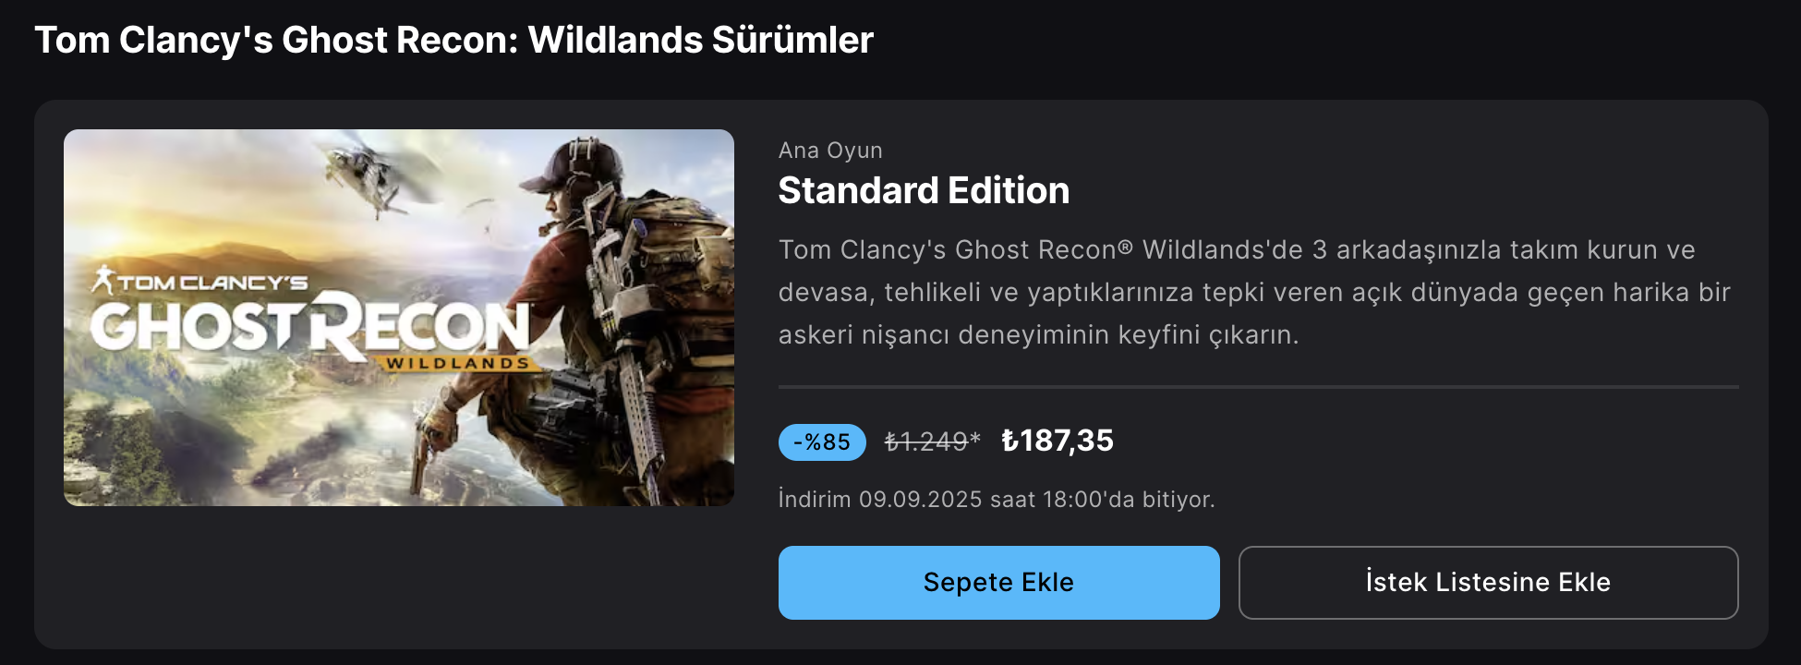Click the Tom Clancy's running figure emblem
This screenshot has height=665, width=1801.
[103, 280]
